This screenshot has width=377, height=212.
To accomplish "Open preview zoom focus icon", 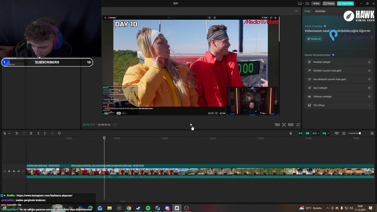I will tap(284, 125).
